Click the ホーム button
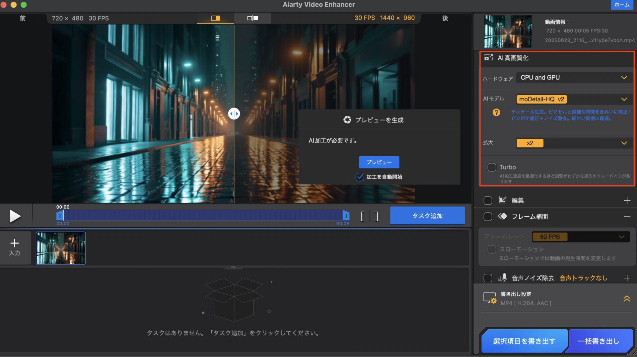The height and width of the screenshot is (357, 637). pyautogui.click(x=622, y=5)
